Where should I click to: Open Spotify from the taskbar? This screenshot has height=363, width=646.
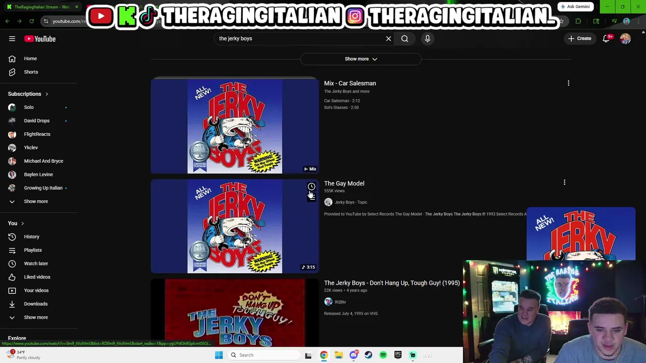383,355
